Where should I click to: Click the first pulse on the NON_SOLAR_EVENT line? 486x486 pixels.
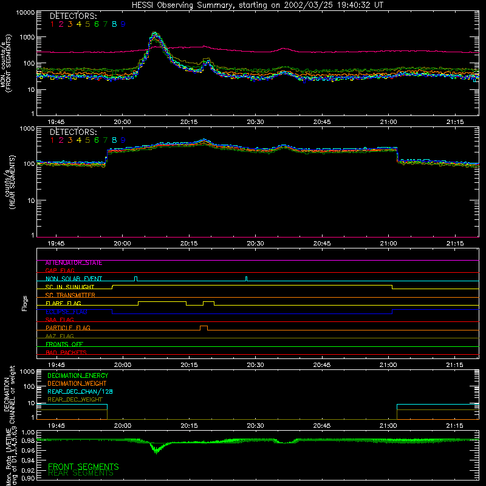135,279
